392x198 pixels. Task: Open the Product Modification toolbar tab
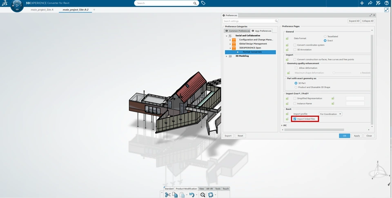click(x=186, y=189)
